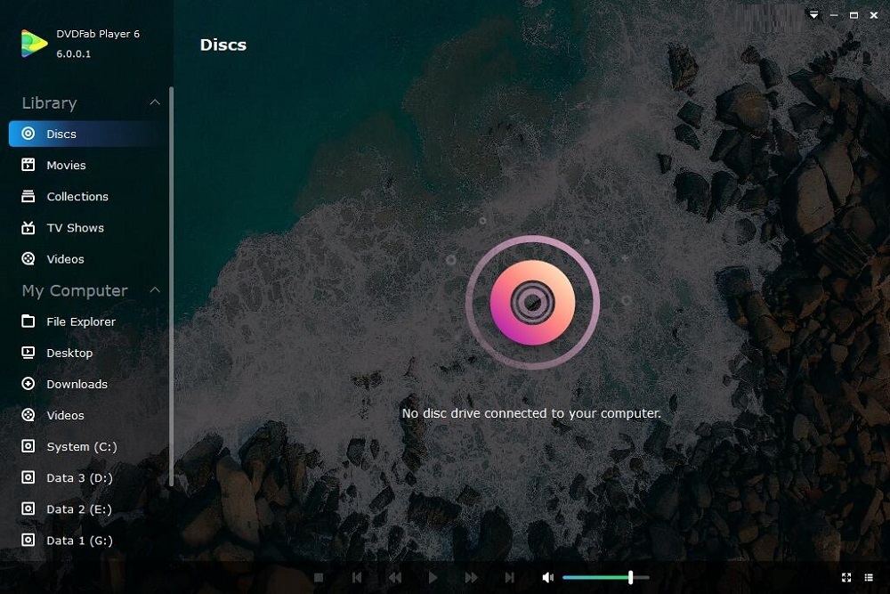The width and height of the screenshot is (890, 594).
Task: Collapse the My Computer section chevron
Action: coord(154,290)
